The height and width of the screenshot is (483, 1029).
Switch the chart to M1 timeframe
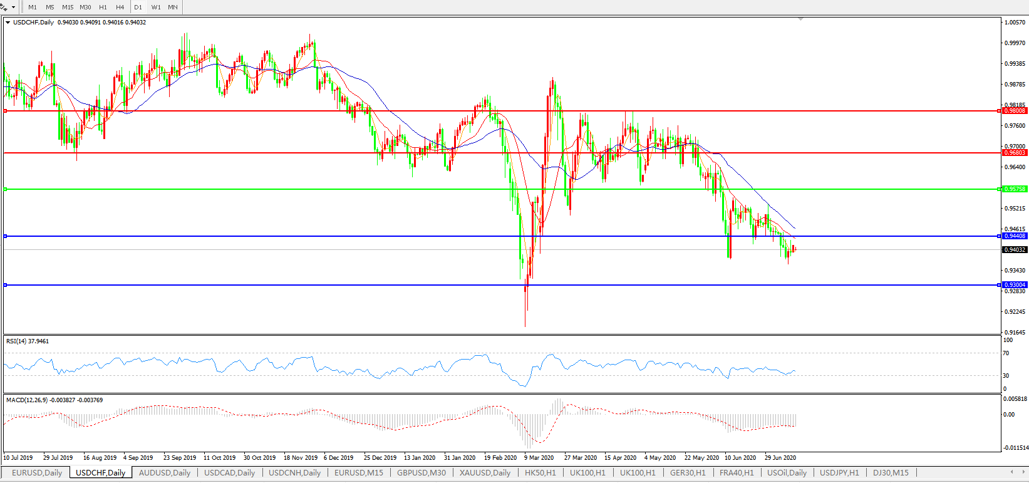33,8
